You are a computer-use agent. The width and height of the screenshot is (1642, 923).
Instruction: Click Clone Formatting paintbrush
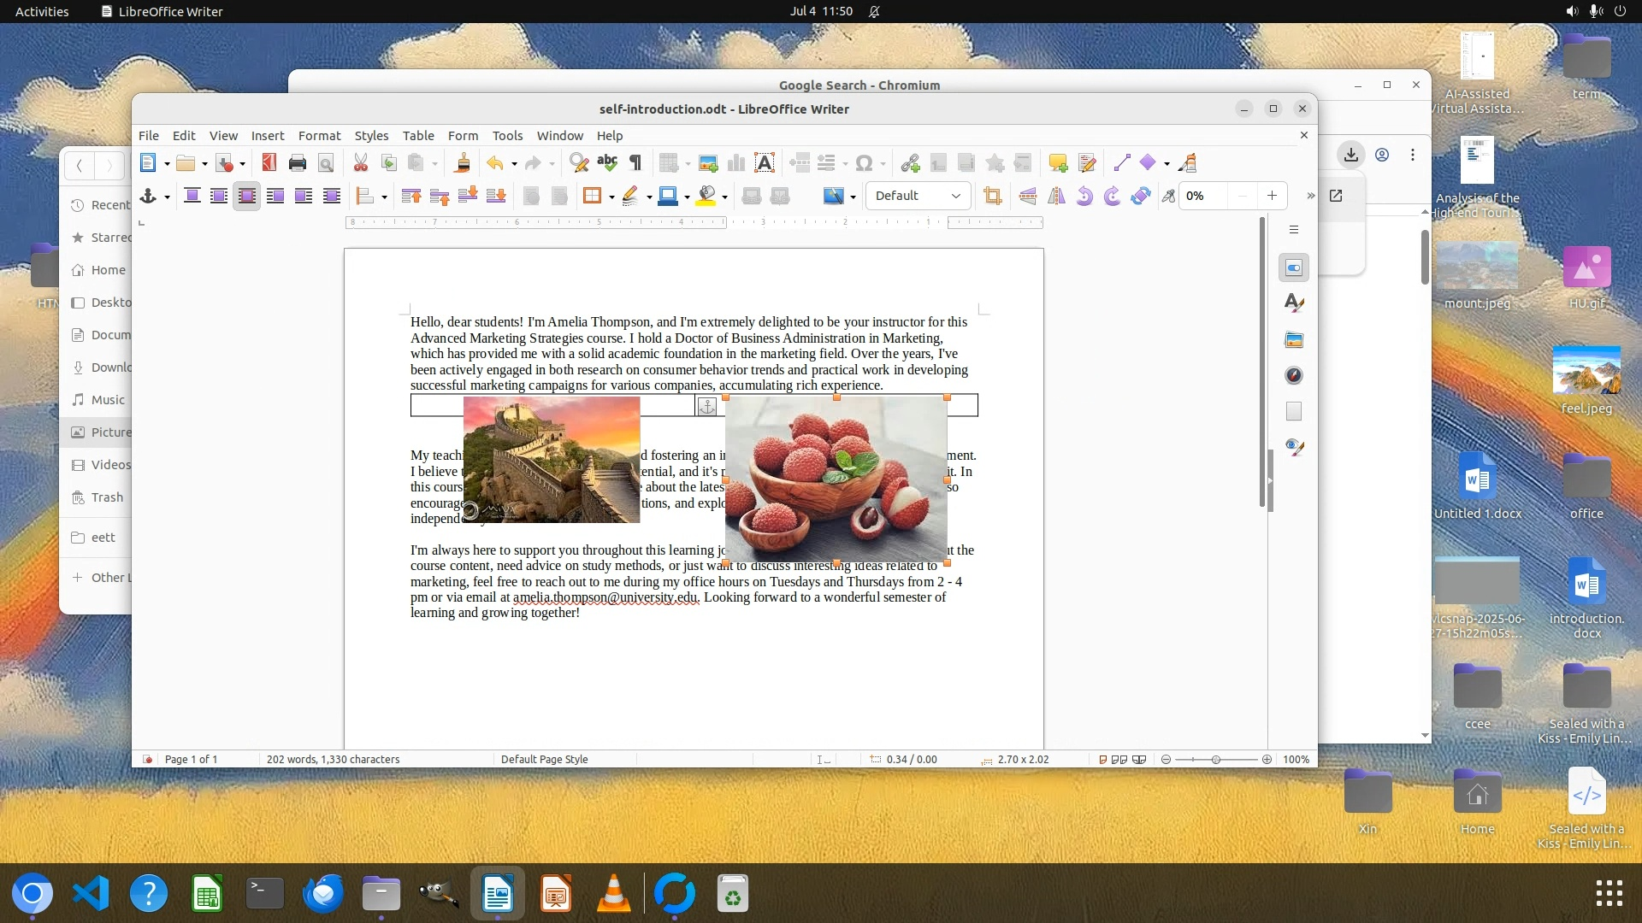click(x=463, y=163)
